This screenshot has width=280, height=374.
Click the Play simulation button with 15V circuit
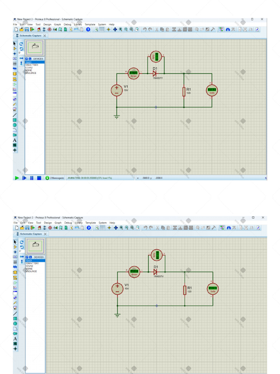click(x=17, y=178)
